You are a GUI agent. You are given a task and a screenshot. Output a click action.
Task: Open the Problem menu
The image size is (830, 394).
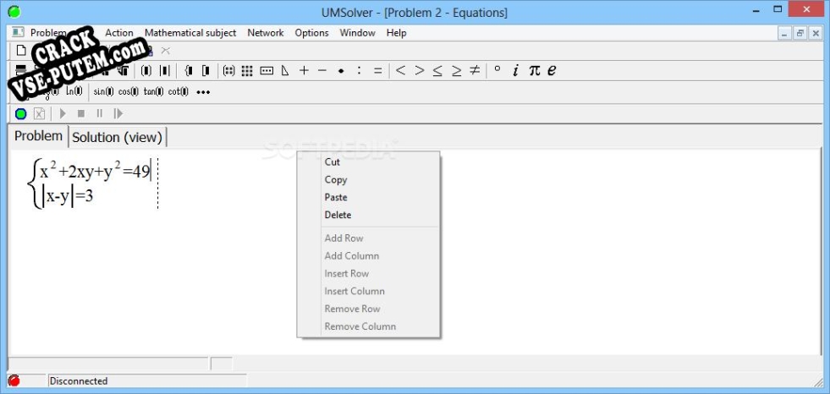tap(48, 33)
